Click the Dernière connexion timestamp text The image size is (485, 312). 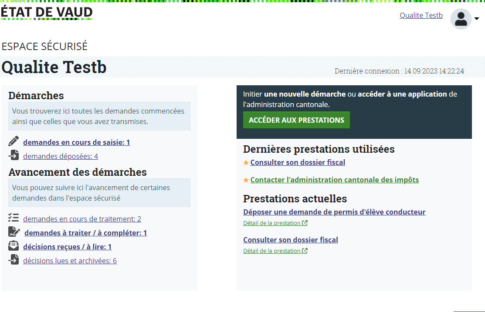399,71
